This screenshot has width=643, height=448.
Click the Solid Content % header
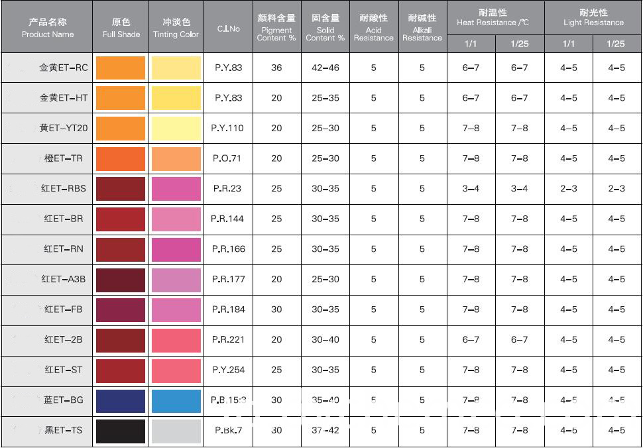[x=325, y=27]
